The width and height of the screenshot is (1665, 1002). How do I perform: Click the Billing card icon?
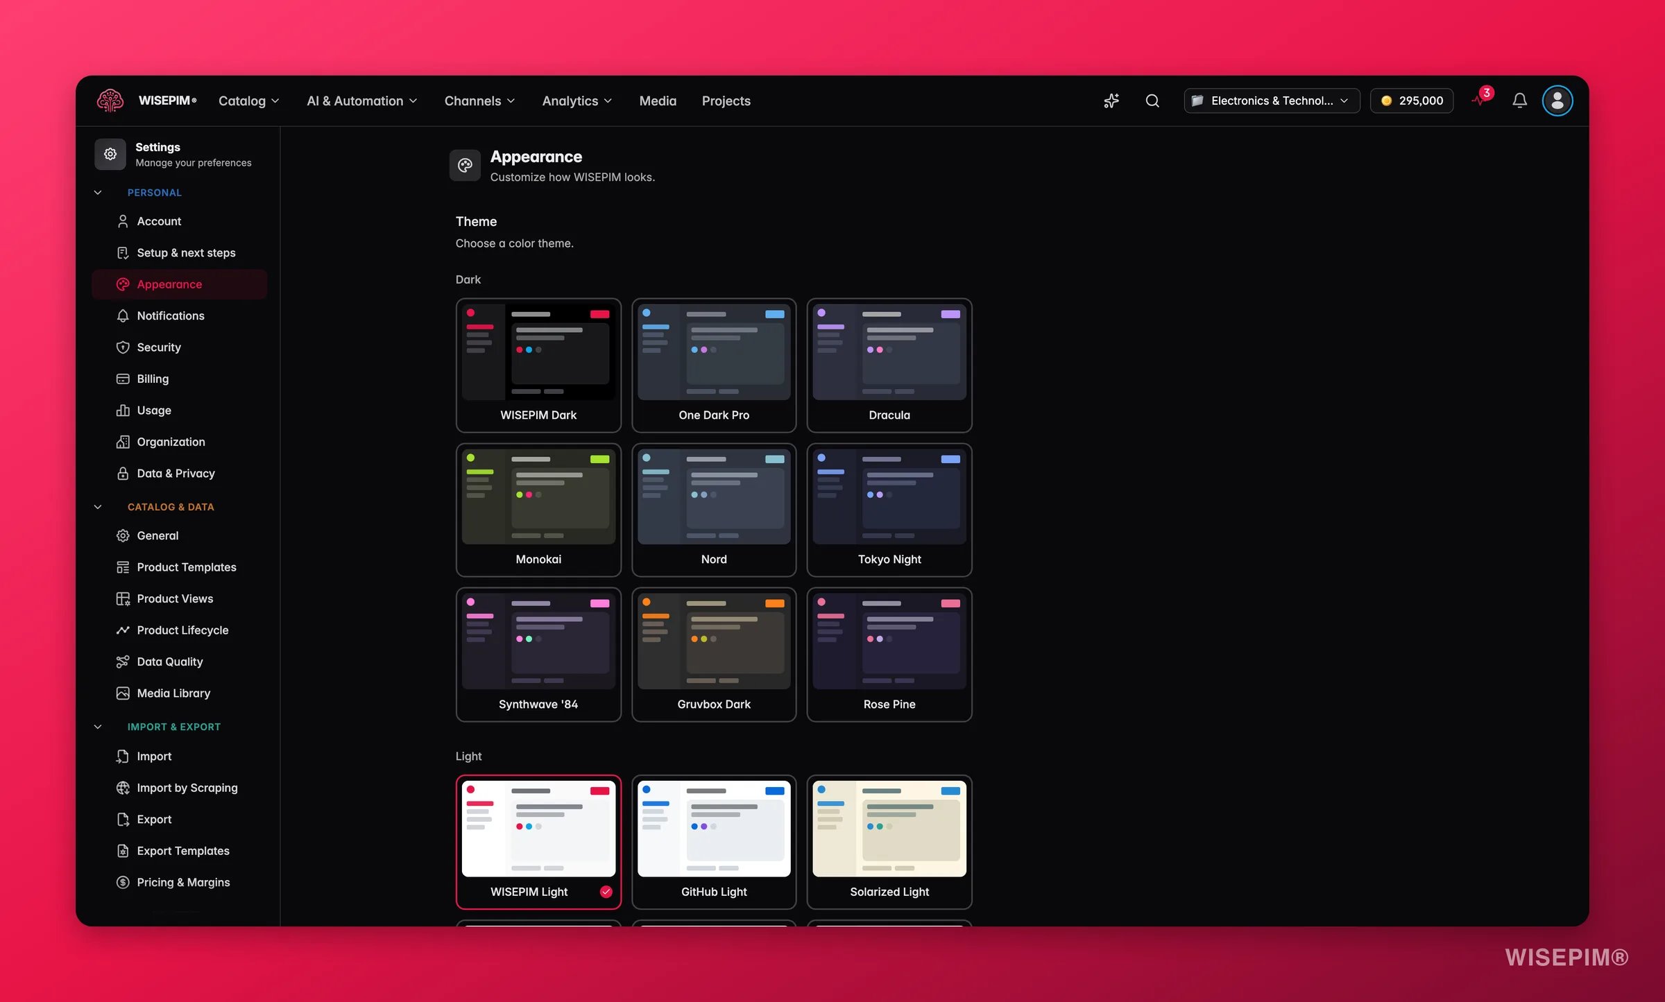tap(123, 379)
